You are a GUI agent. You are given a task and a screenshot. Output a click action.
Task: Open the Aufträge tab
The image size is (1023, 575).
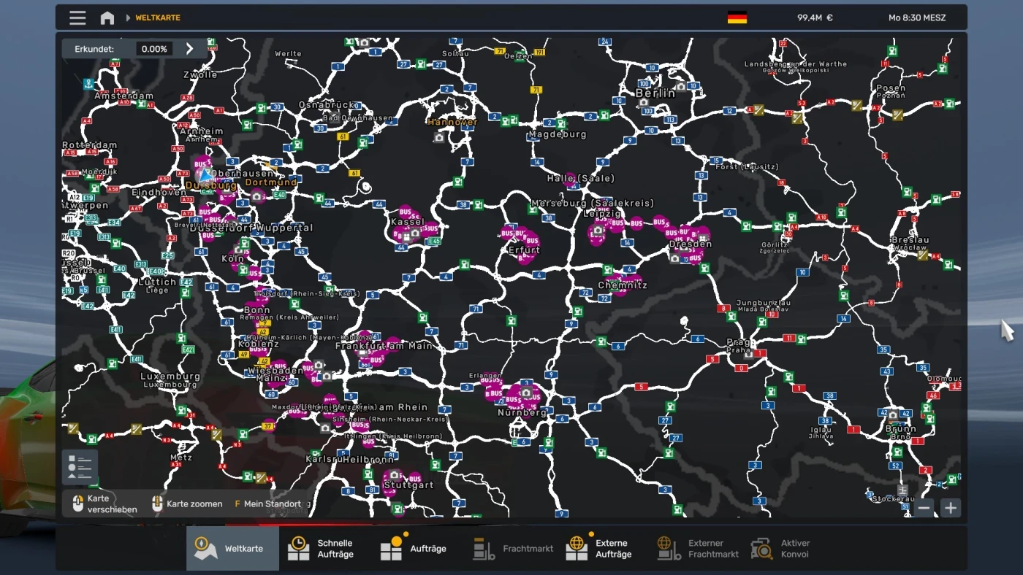coord(414,549)
